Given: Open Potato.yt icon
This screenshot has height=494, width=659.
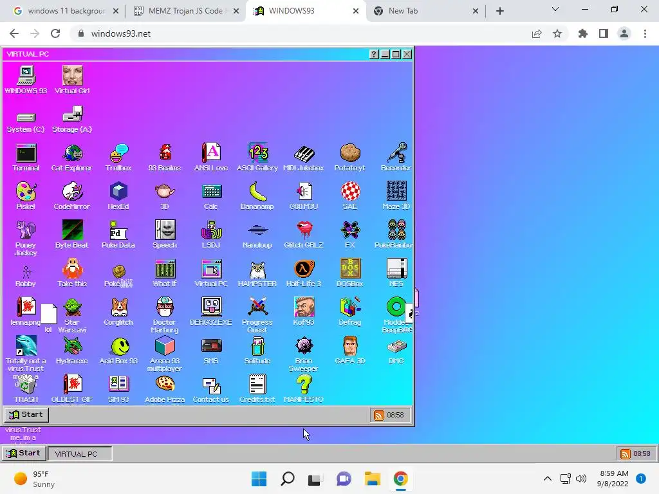Looking at the screenshot, I should click(349, 158).
